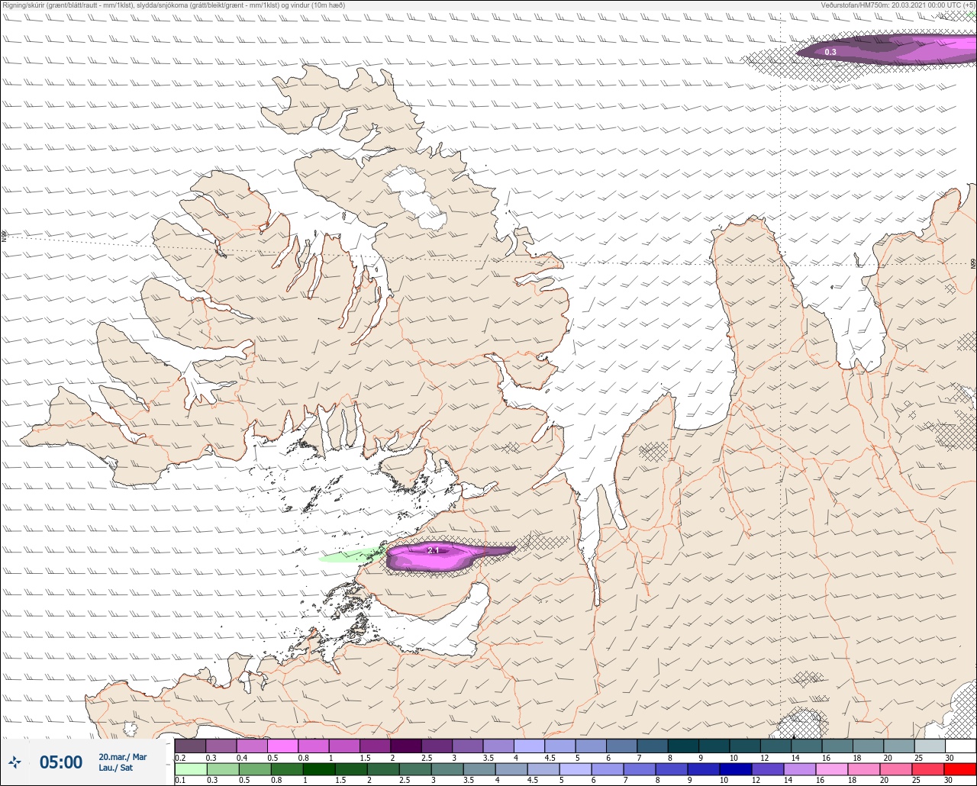This screenshot has height=786, width=977.
Task: Select the bright red 30 swatch in rain legend
Action: [959, 768]
